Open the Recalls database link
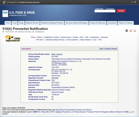The image size is (139, 117). 75,37
